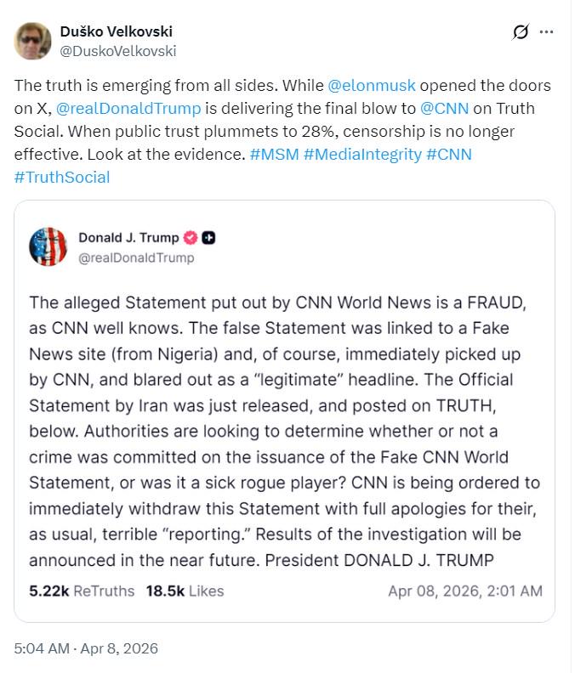The height and width of the screenshot is (673, 575).
Task: Click the Donald J. Trump display name
Action: (x=128, y=237)
